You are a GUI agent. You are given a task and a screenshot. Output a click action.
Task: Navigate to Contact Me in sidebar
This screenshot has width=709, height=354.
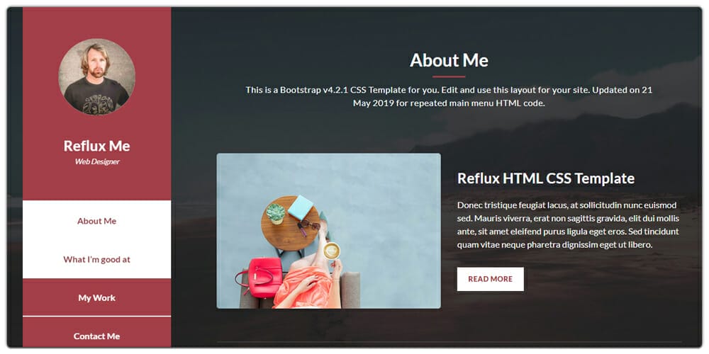click(x=96, y=336)
